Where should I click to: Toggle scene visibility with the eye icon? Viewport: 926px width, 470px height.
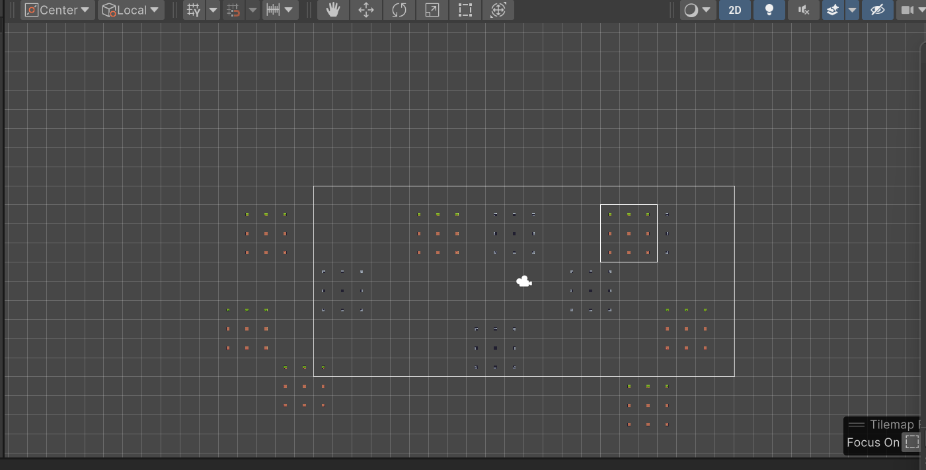(877, 10)
